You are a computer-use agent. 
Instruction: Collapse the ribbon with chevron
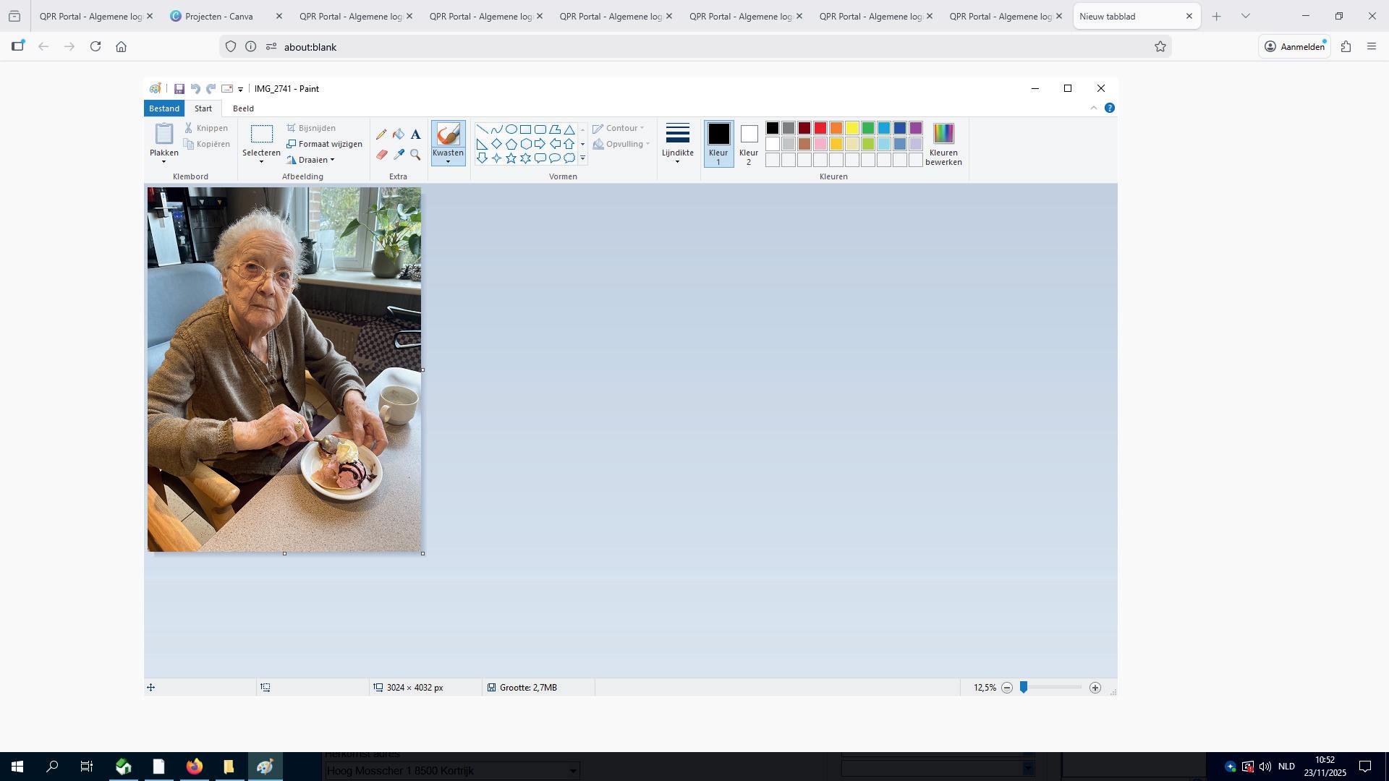(x=1093, y=108)
